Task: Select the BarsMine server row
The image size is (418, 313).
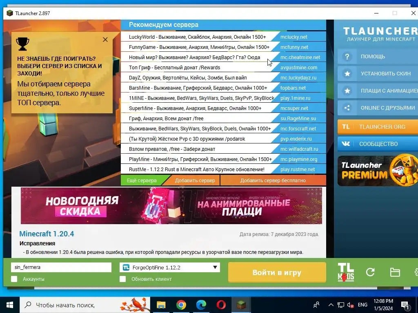Action: (223, 88)
